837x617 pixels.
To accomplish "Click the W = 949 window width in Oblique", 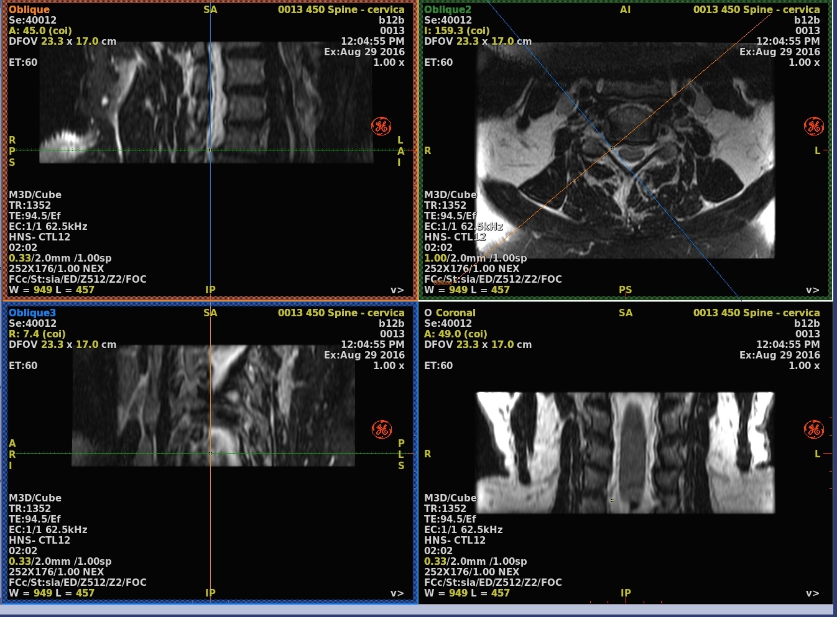I will [x=30, y=290].
